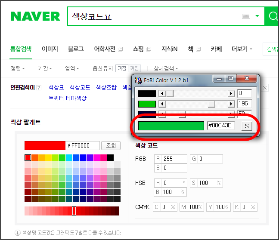279x240 pixels.
Task: Click the info icon beside the disclaimer
Action: point(17,233)
